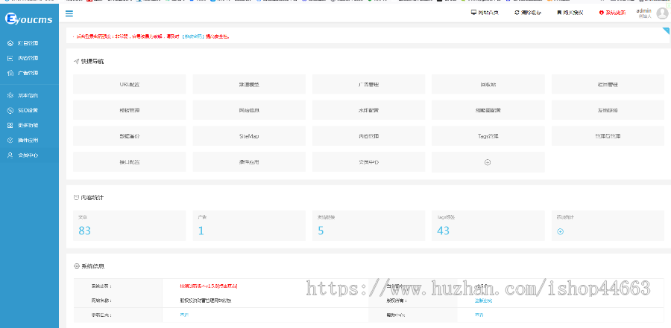The width and height of the screenshot is (671, 328).
Task: Open the URL配置 shortcut tile
Action: (129, 84)
